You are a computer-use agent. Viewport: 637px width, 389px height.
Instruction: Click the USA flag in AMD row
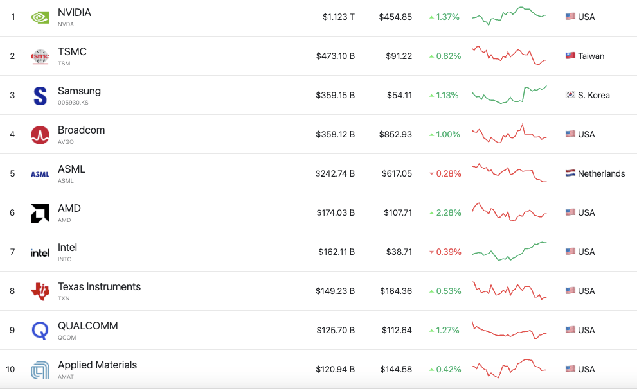click(x=570, y=212)
